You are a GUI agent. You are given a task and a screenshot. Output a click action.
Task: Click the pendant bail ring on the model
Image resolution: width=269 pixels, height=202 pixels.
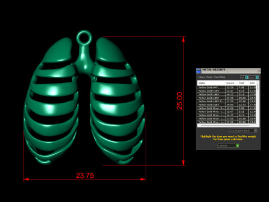pos(84,38)
